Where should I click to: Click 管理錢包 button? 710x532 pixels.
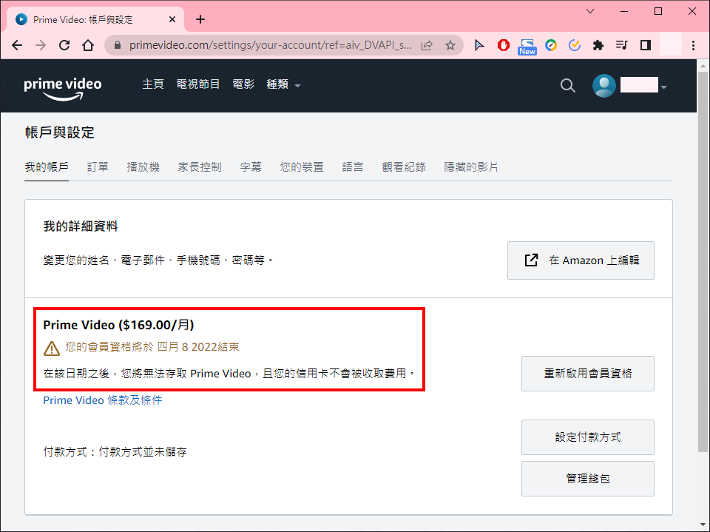[588, 479]
